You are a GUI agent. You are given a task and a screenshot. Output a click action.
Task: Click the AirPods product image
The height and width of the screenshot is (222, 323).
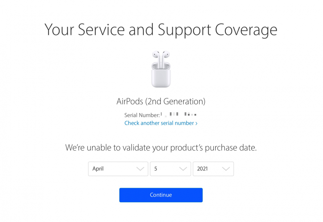pos(161,68)
